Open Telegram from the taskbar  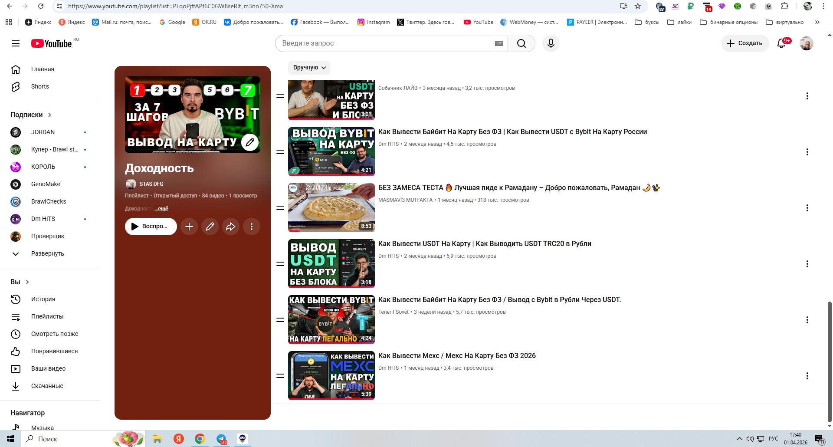[x=221, y=439]
